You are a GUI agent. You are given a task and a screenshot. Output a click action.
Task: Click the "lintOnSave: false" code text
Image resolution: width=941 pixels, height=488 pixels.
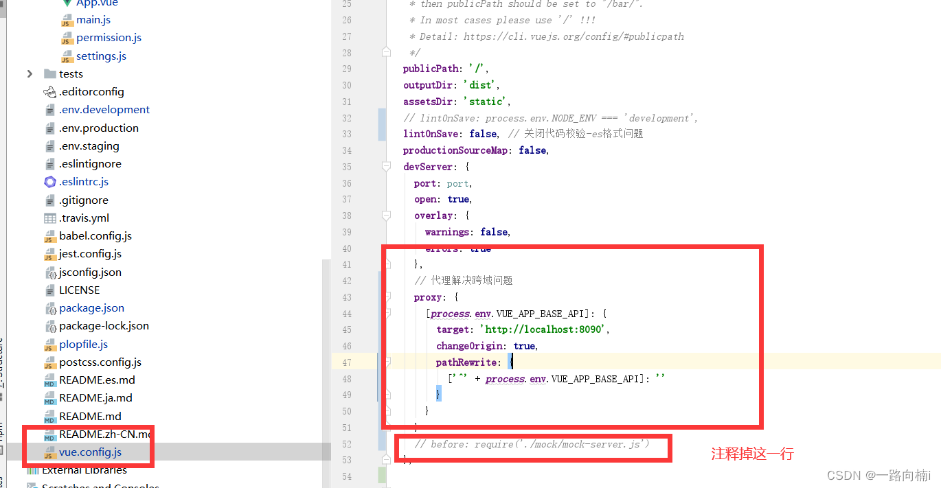pos(451,134)
